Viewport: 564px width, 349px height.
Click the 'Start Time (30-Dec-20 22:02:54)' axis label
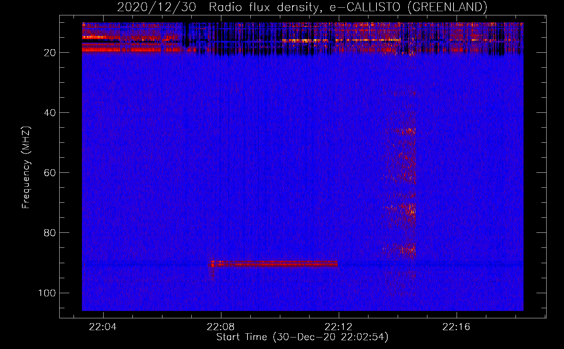pyautogui.click(x=302, y=337)
